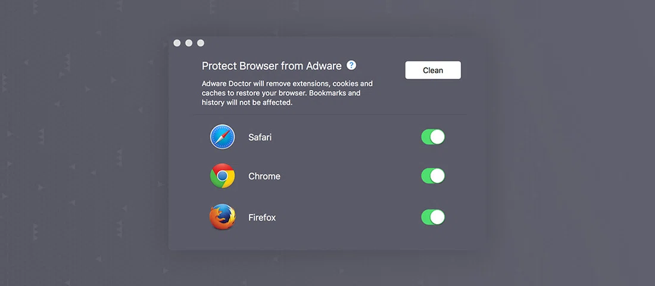This screenshot has height=286, width=655.
Task: Disable the Safari cleaning toggle
Action: click(433, 137)
